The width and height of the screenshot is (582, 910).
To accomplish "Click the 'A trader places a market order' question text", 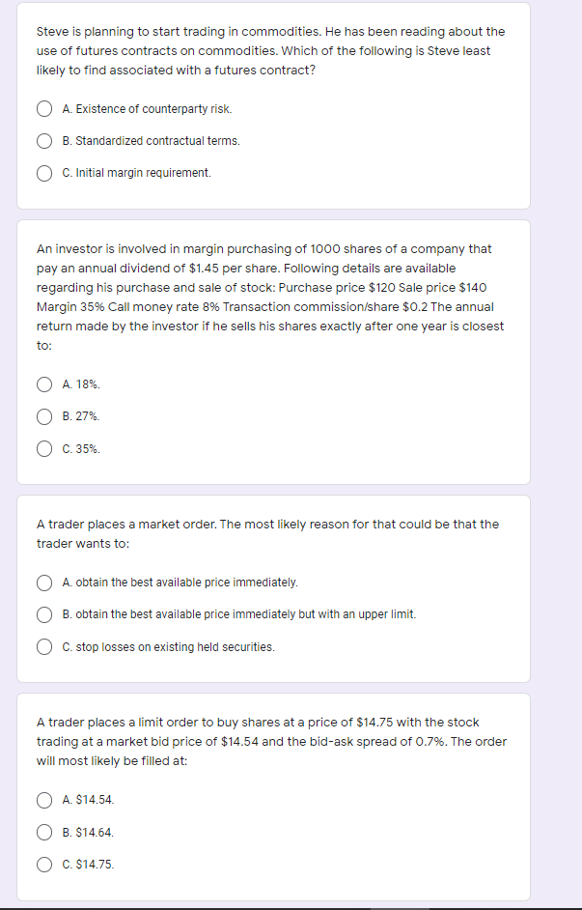I will coord(267,533).
